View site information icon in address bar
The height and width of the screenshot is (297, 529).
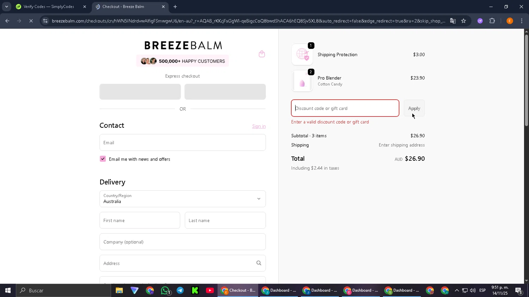point(45,21)
